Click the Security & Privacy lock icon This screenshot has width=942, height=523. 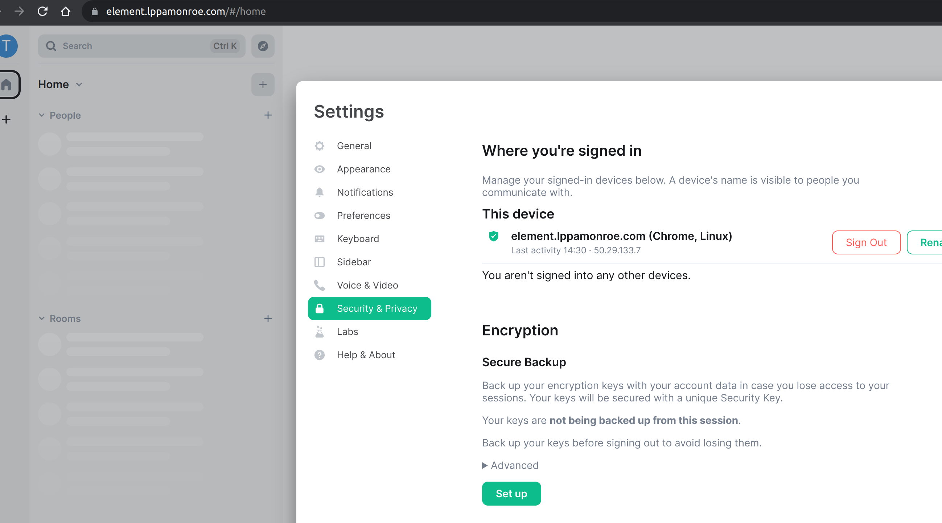pos(319,309)
